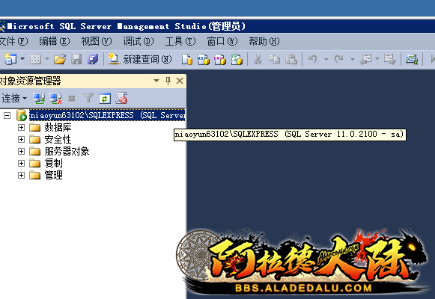Click the Database Engine Query icon

(187, 59)
